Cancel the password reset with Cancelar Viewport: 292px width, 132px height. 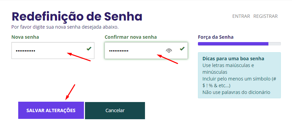click(115, 110)
